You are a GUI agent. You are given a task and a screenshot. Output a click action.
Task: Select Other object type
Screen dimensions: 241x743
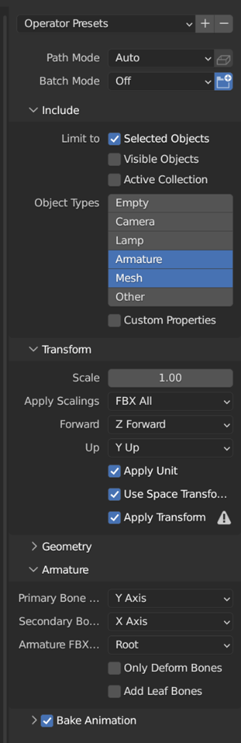[x=171, y=297]
